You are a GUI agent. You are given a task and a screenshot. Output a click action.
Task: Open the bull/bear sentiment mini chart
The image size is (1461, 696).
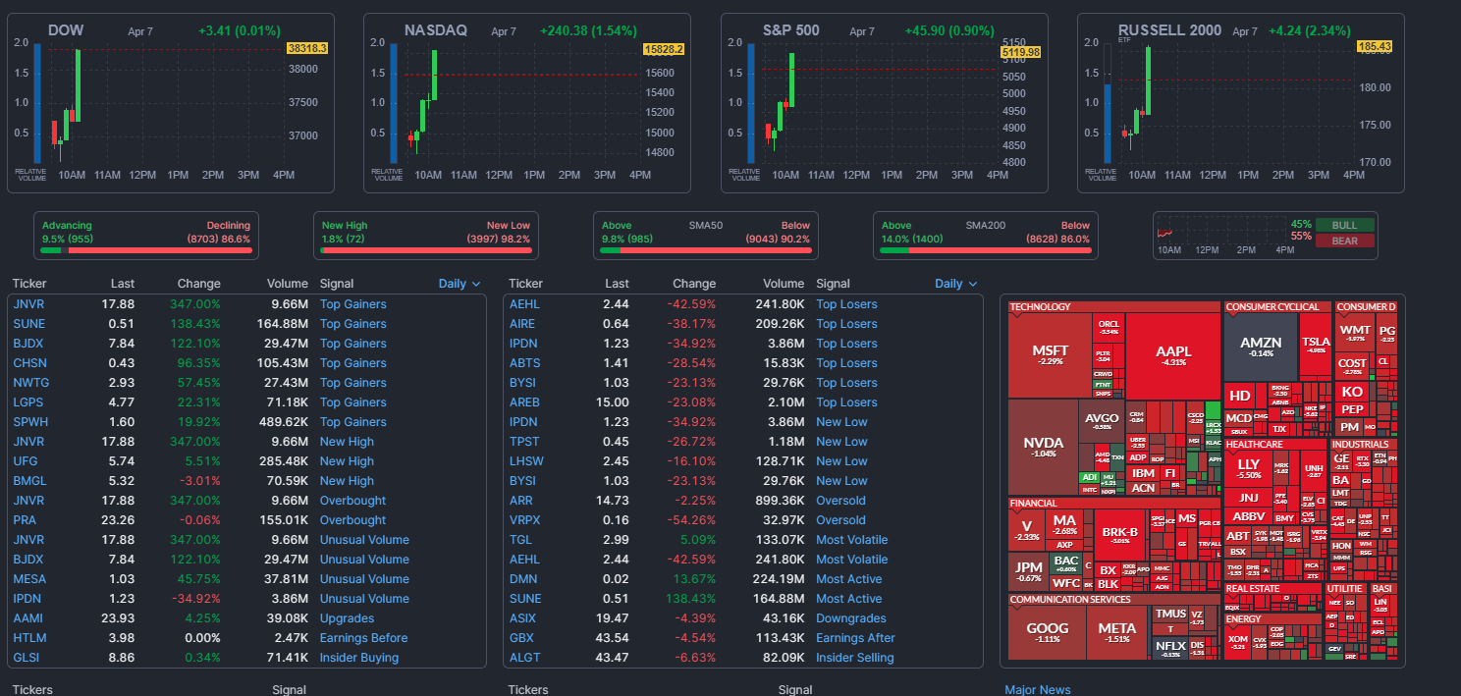click(x=1220, y=234)
